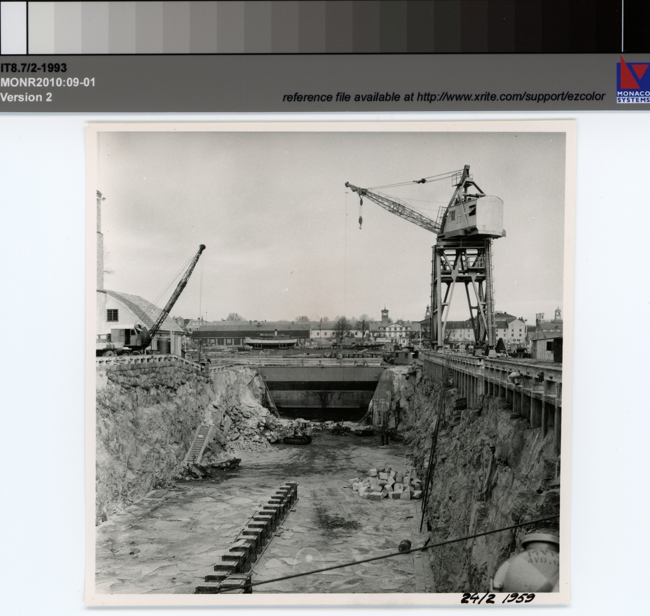
Task: Click the pile of stone blocks
Action: click(x=386, y=483)
